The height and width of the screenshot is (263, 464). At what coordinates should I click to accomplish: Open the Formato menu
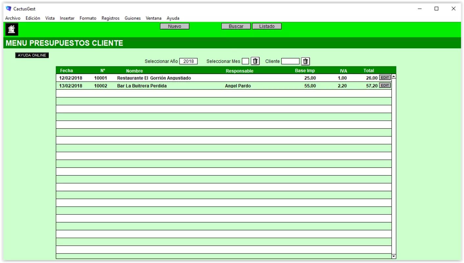(x=88, y=18)
